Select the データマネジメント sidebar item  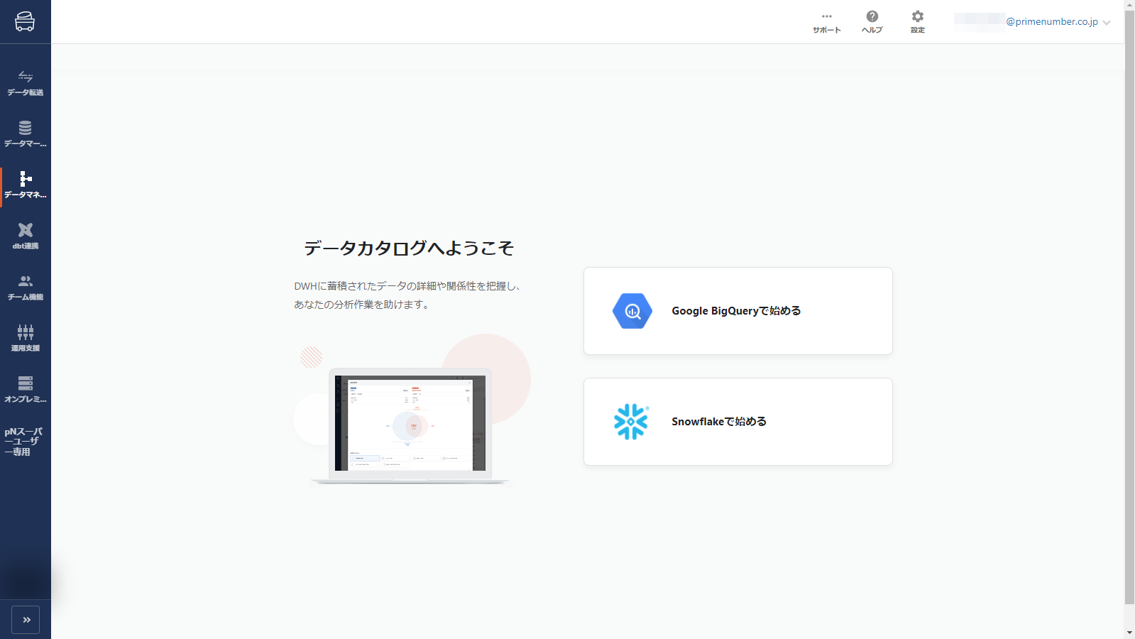point(26,187)
